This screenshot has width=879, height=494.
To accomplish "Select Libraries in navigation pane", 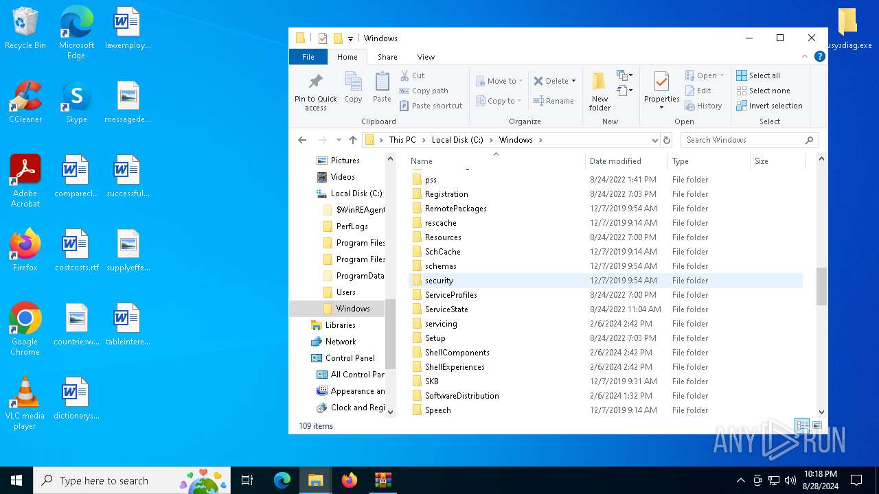I will tap(340, 325).
